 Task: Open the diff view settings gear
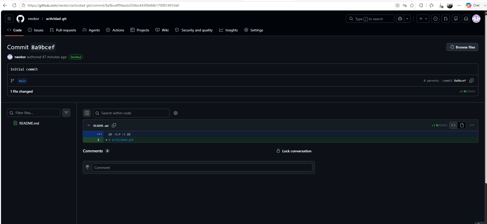[176, 113]
